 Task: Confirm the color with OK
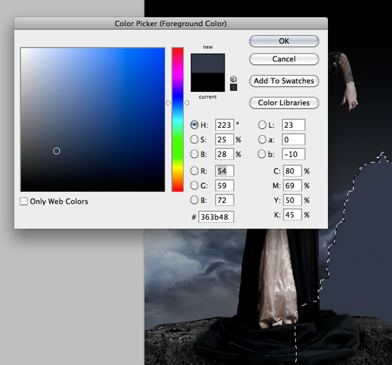[284, 41]
